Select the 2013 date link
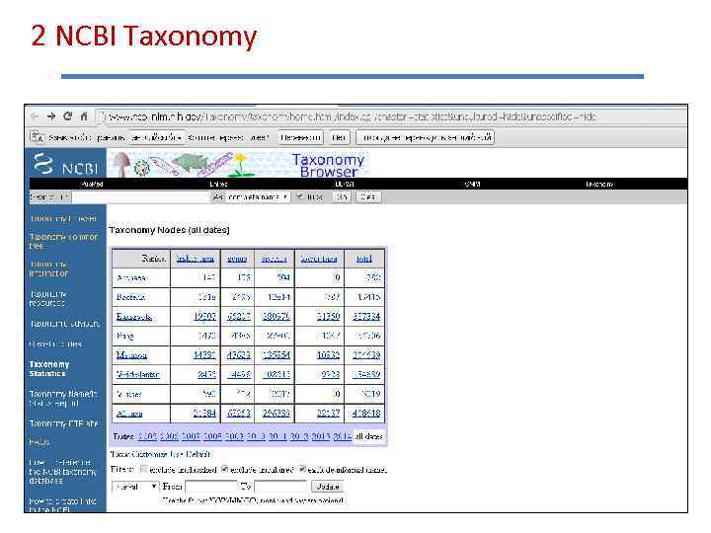711x533 pixels. pyautogui.click(x=321, y=436)
